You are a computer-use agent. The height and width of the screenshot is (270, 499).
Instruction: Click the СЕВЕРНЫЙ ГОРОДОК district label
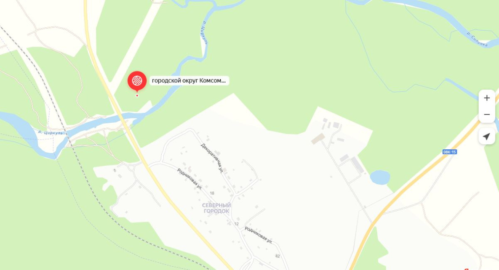216,208
